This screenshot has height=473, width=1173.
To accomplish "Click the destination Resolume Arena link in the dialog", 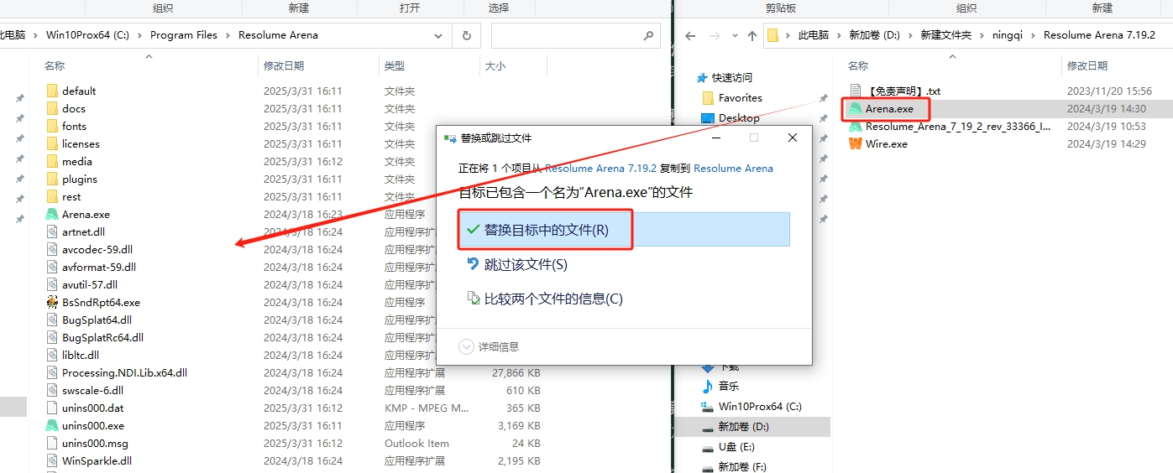I will (x=733, y=168).
